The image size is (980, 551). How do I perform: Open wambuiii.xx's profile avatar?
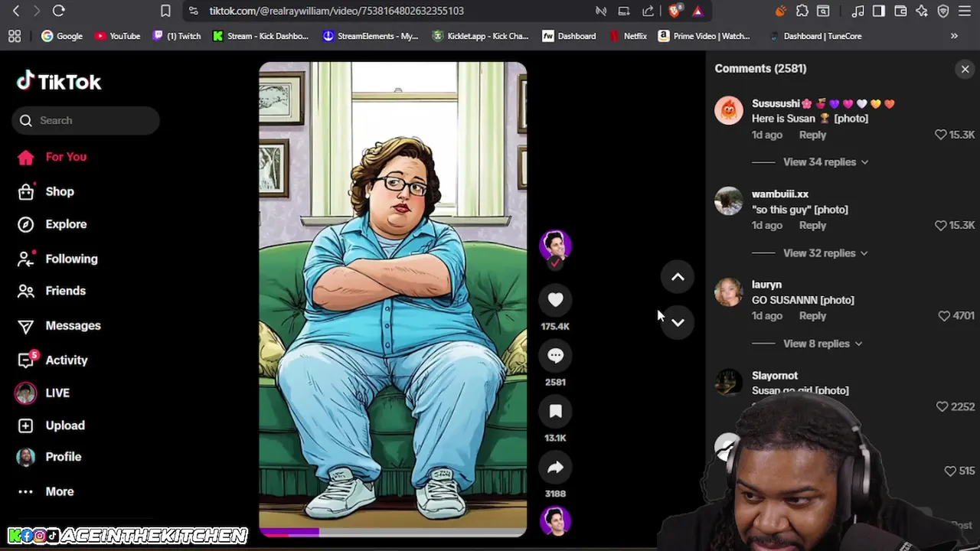pos(728,201)
